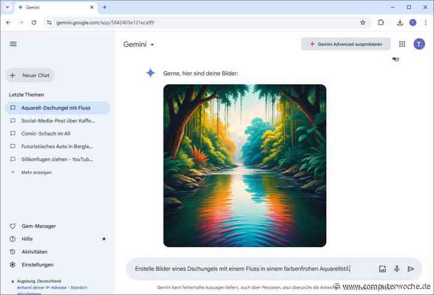Reload the page
Image resolution: width=434 pixels, height=295 pixels.
[34, 22]
